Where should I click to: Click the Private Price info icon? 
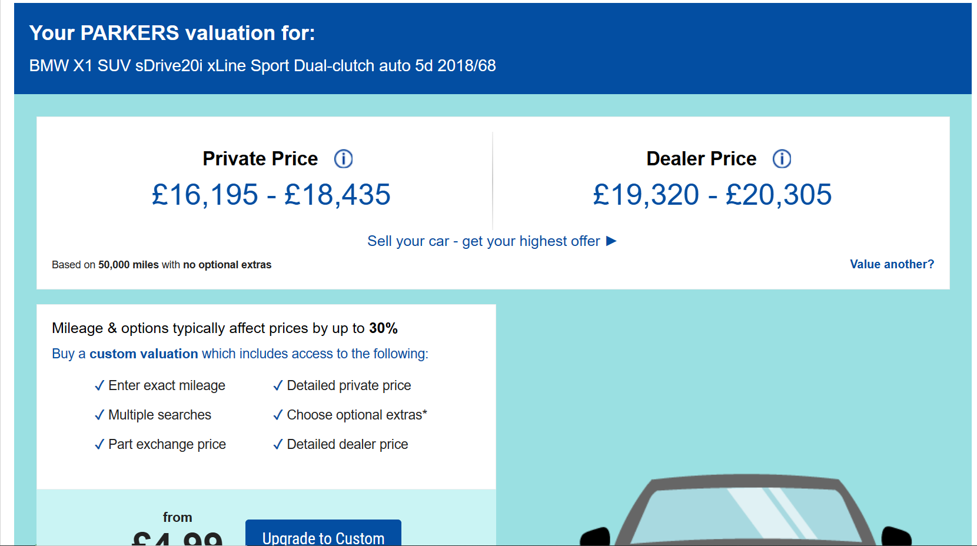tap(343, 159)
